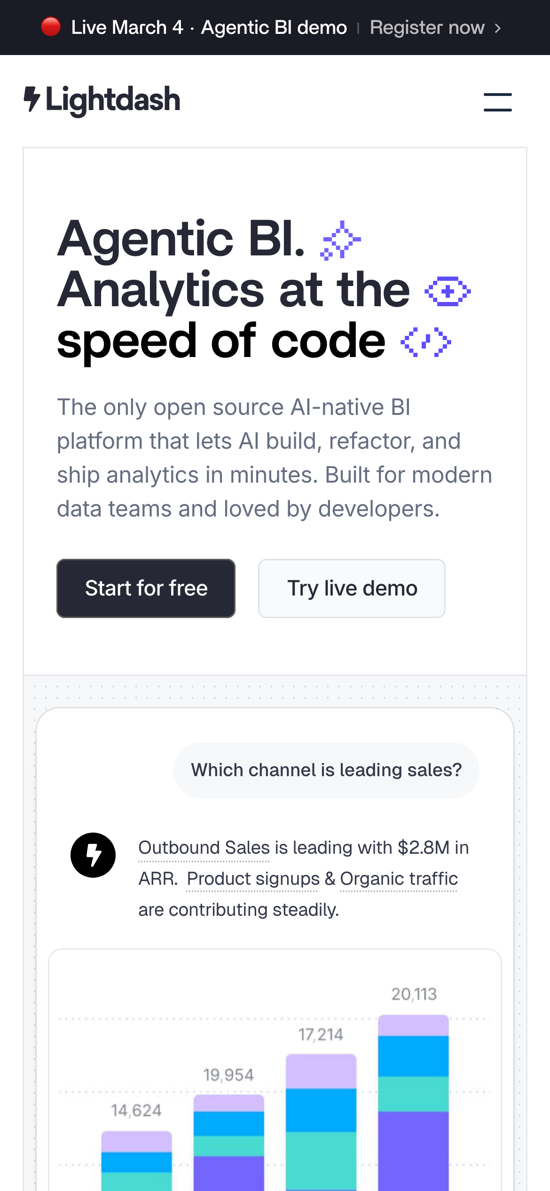Click the Organic traffic underlined term
Viewport: 550px width, 1191px height.
click(x=399, y=879)
